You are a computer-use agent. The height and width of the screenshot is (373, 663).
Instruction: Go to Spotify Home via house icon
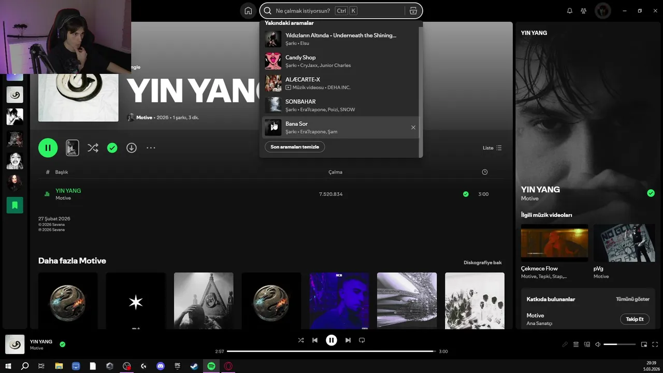[x=248, y=11]
